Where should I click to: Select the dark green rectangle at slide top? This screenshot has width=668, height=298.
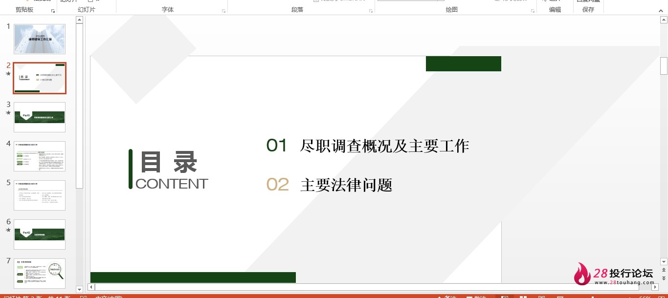(464, 64)
